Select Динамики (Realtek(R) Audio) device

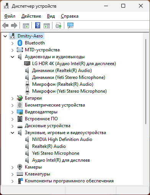(x=62, y=70)
